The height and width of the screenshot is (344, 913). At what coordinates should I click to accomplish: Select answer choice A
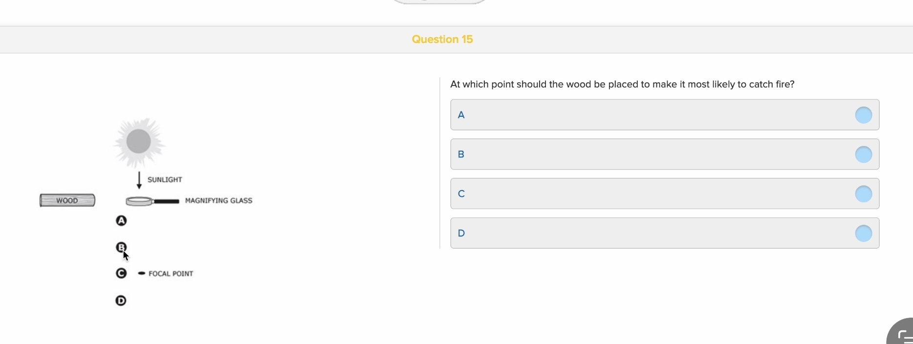pyautogui.click(x=665, y=115)
